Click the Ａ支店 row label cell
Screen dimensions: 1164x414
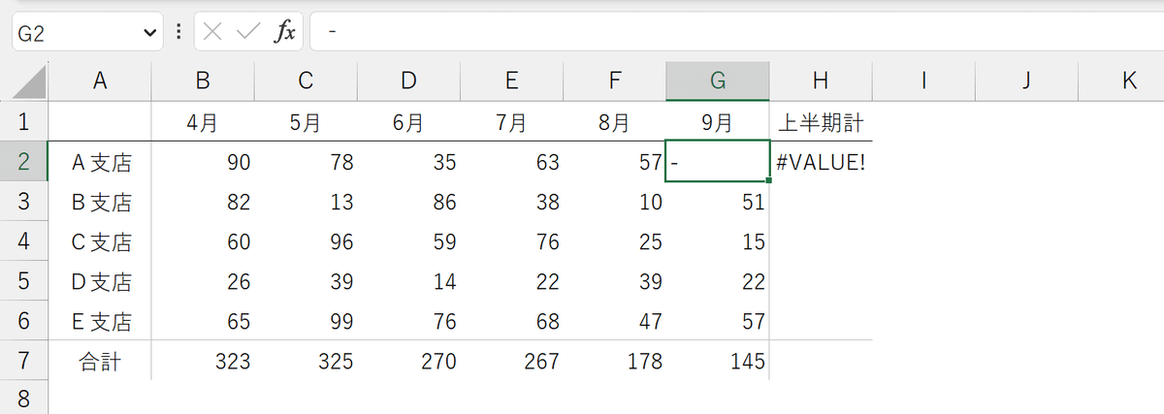[100, 162]
